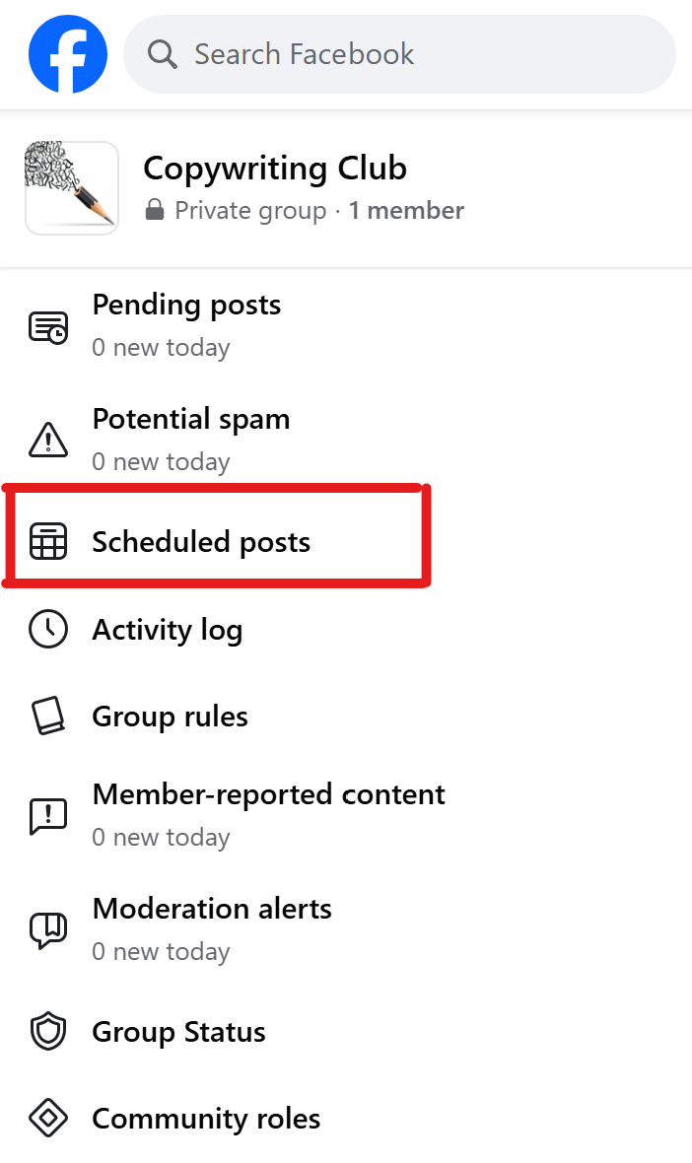Select the Group rules book icon
692x1163 pixels.
click(47, 716)
